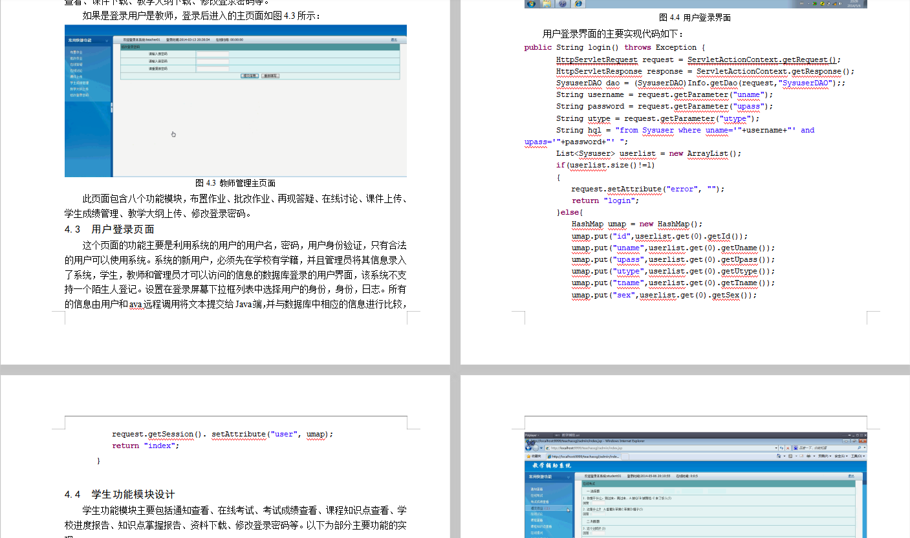Click sentence 如果是登录用户是教师
The height and width of the screenshot is (538, 910).
201,16
